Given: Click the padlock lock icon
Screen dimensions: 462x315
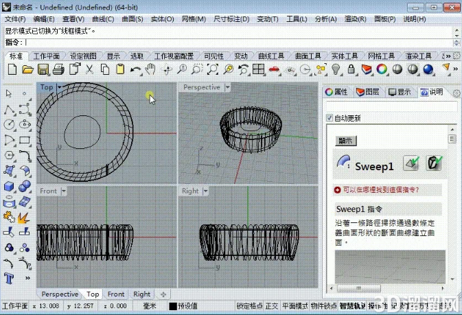Looking at the screenshot, I should pyautogui.click(x=351, y=69).
